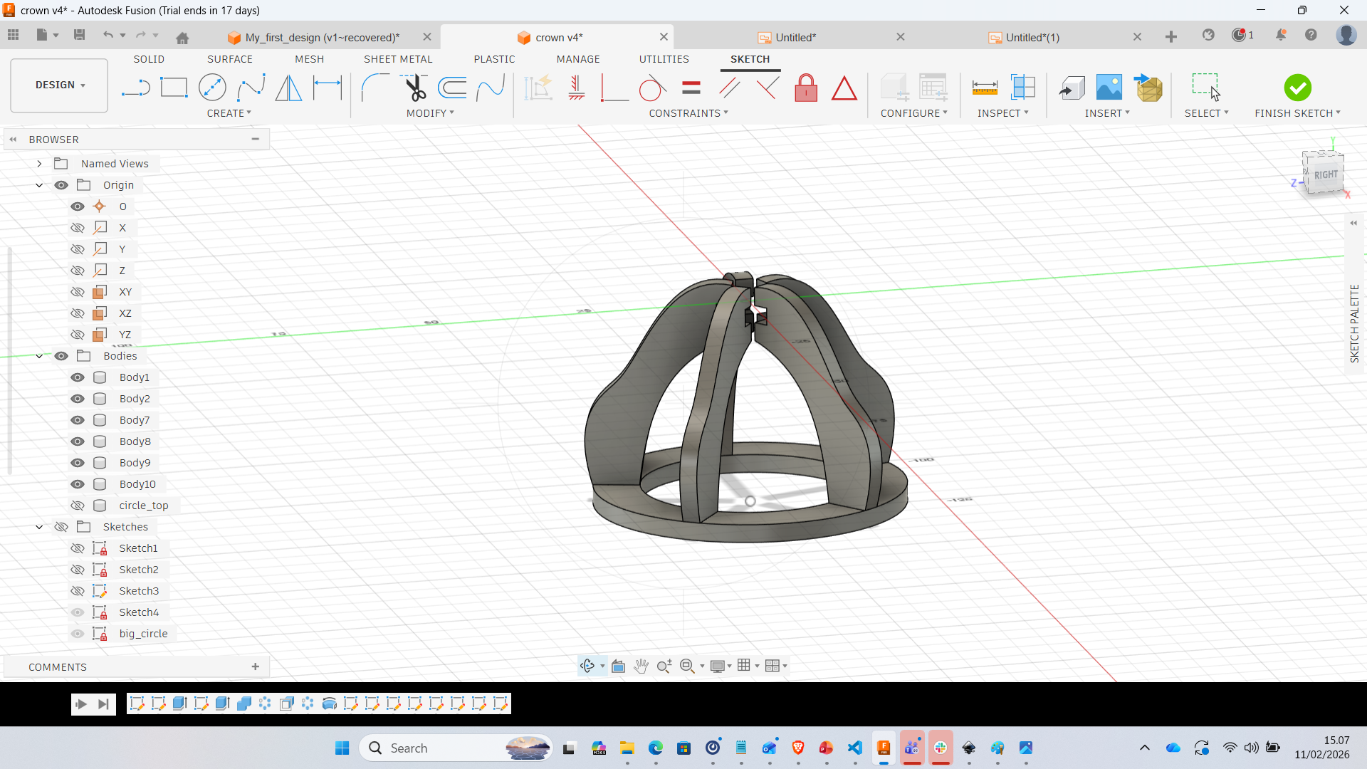Click the Insert Image icon
Viewport: 1367px width, 769px height.
tap(1109, 88)
